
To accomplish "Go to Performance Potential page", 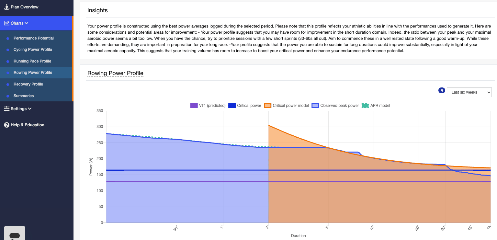I will click(34, 38).
